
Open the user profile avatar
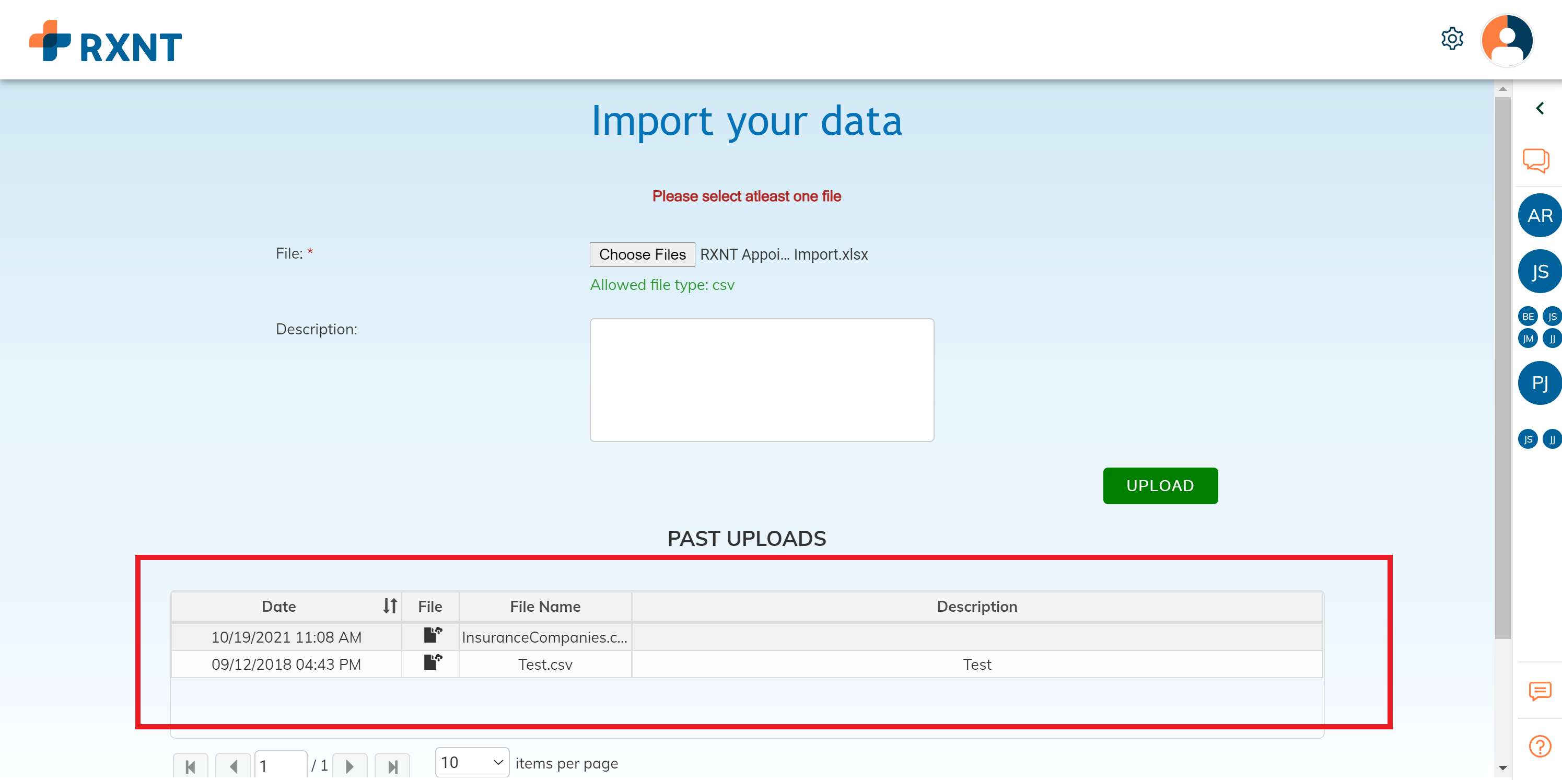1507,40
